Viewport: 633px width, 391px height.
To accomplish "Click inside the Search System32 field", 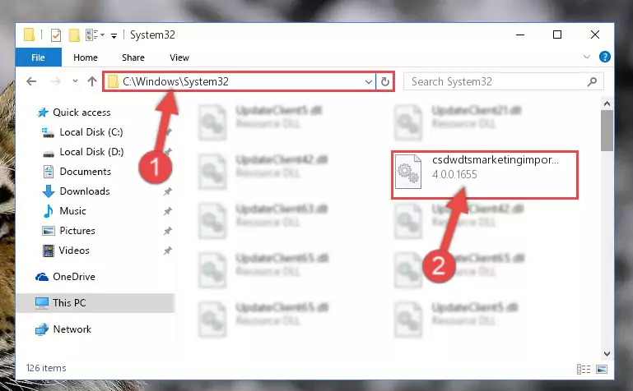I will [x=497, y=82].
